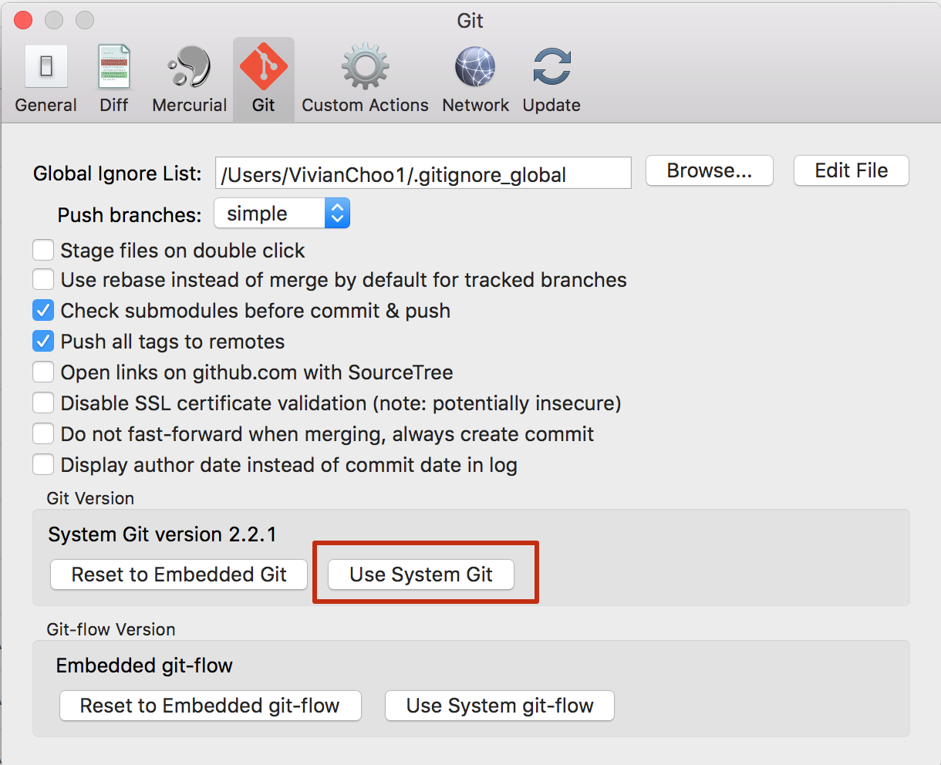Switch to the Network preferences tab
The image size is (941, 765).
pyautogui.click(x=474, y=77)
